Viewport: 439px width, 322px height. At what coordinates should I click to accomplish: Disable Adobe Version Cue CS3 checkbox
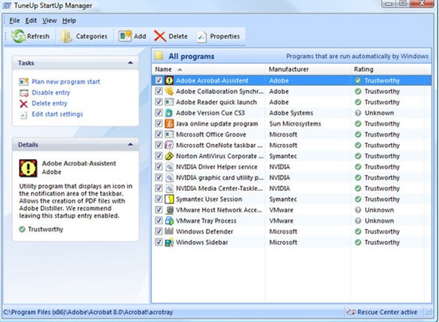(x=159, y=113)
